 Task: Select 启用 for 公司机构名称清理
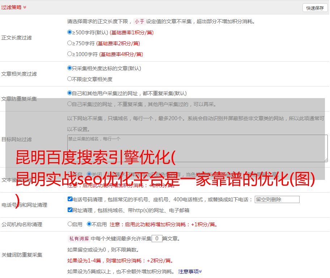pos(70,224)
